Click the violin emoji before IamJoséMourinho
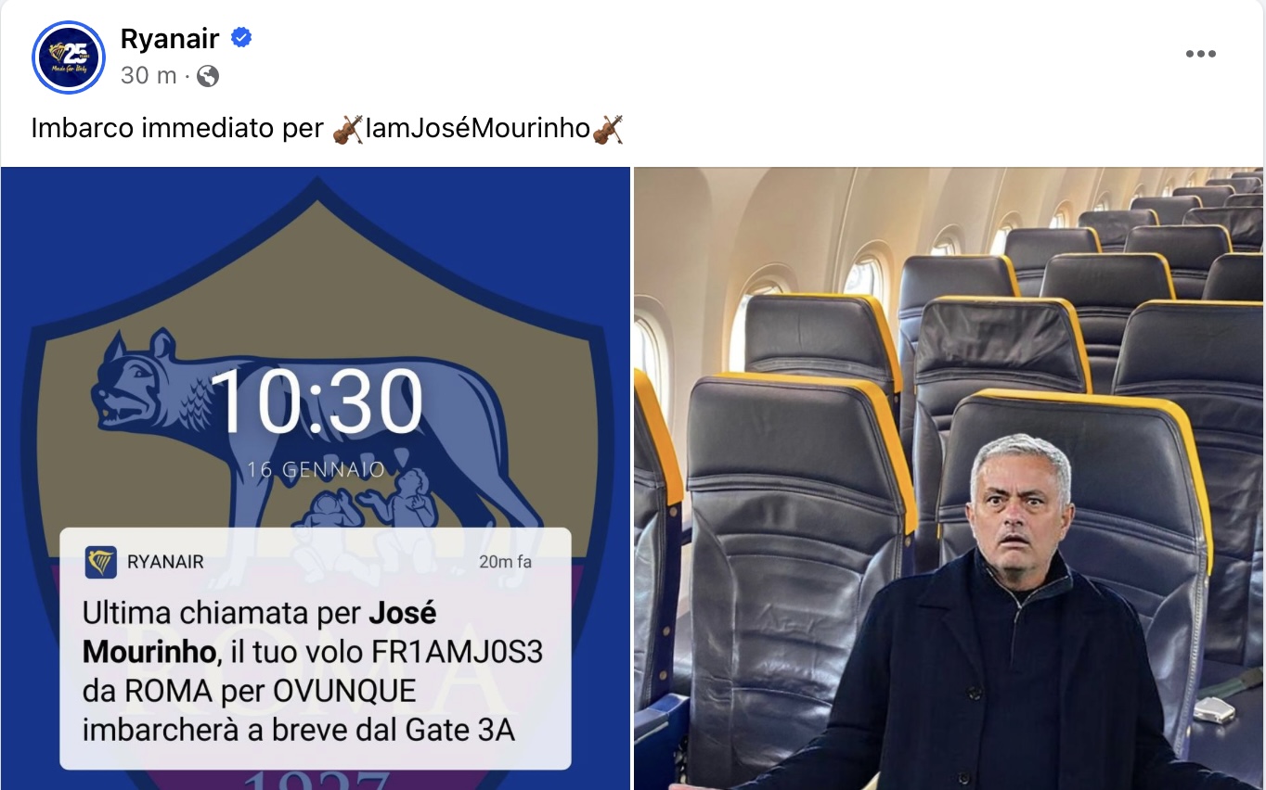1266x790 pixels. pyautogui.click(x=348, y=129)
